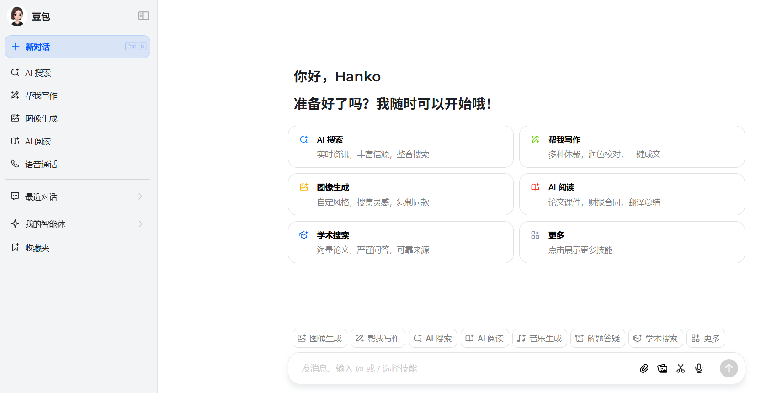
Task: Click the send arrow button
Action: (729, 368)
